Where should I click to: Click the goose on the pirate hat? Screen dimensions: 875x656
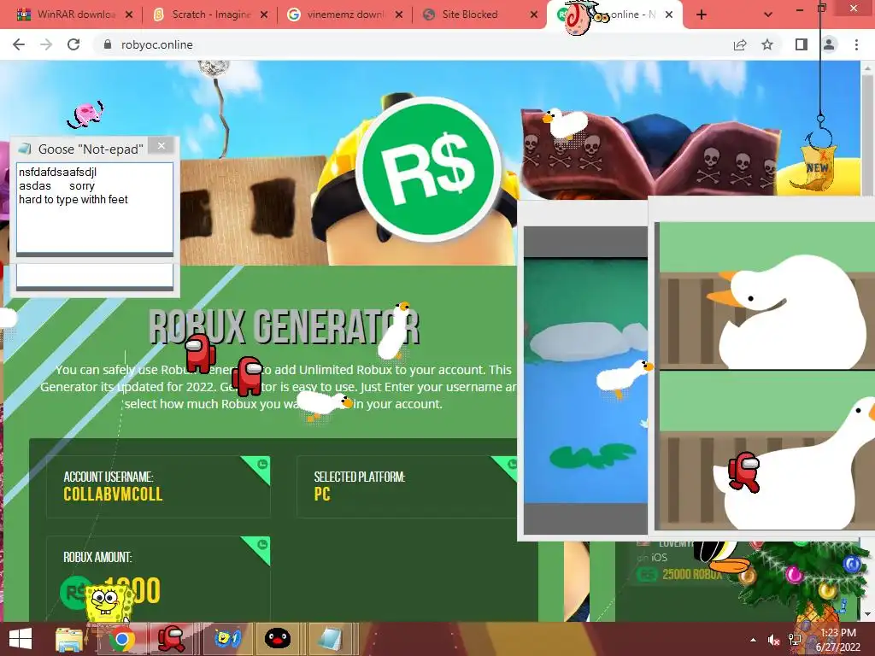click(x=566, y=123)
